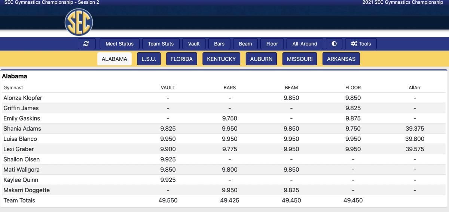Select gymnast Makarri Doggette
This screenshot has width=449, height=212.
pos(27,190)
